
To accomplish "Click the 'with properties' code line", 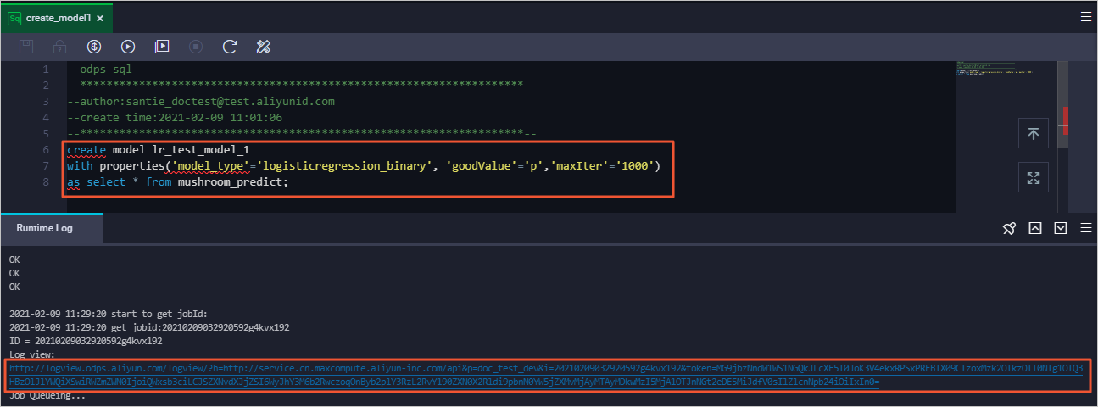I will tap(364, 165).
